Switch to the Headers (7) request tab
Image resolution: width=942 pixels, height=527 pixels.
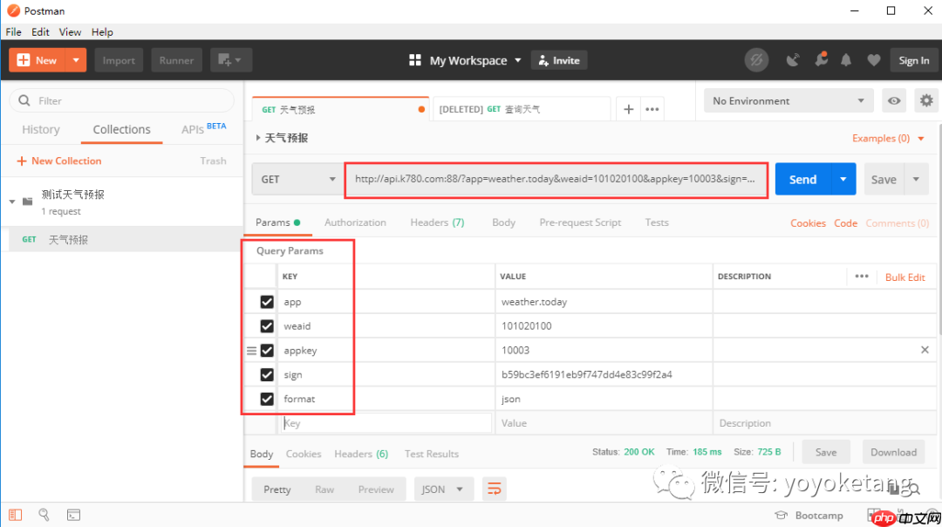click(x=437, y=222)
